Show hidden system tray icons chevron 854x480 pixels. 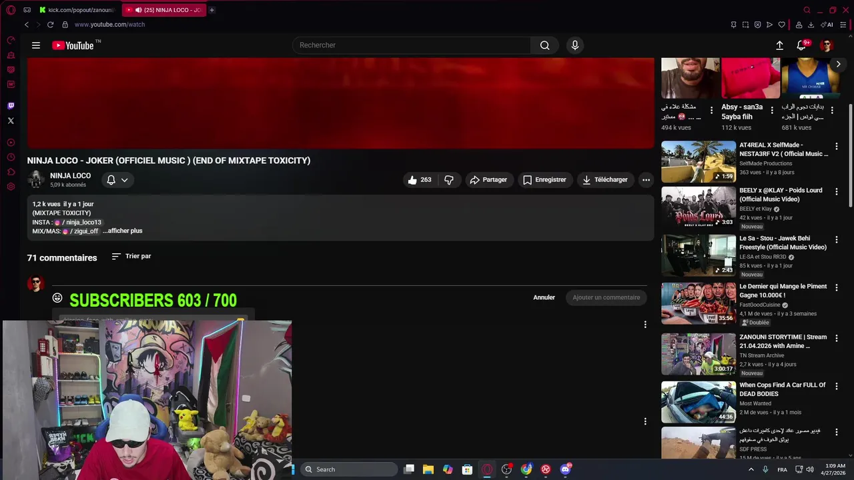pos(751,469)
